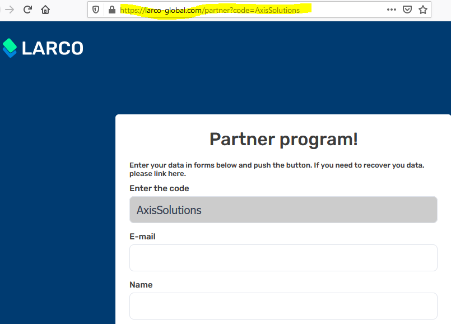Click the LARCO logo
Screen dimensions: 451x324
(43, 48)
